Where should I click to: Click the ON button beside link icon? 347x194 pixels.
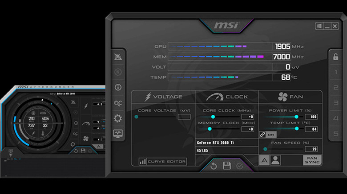(271, 135)
